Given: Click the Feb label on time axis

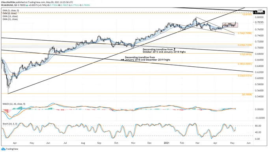Looking at the screenshot, I should click(x=182, y=143).
